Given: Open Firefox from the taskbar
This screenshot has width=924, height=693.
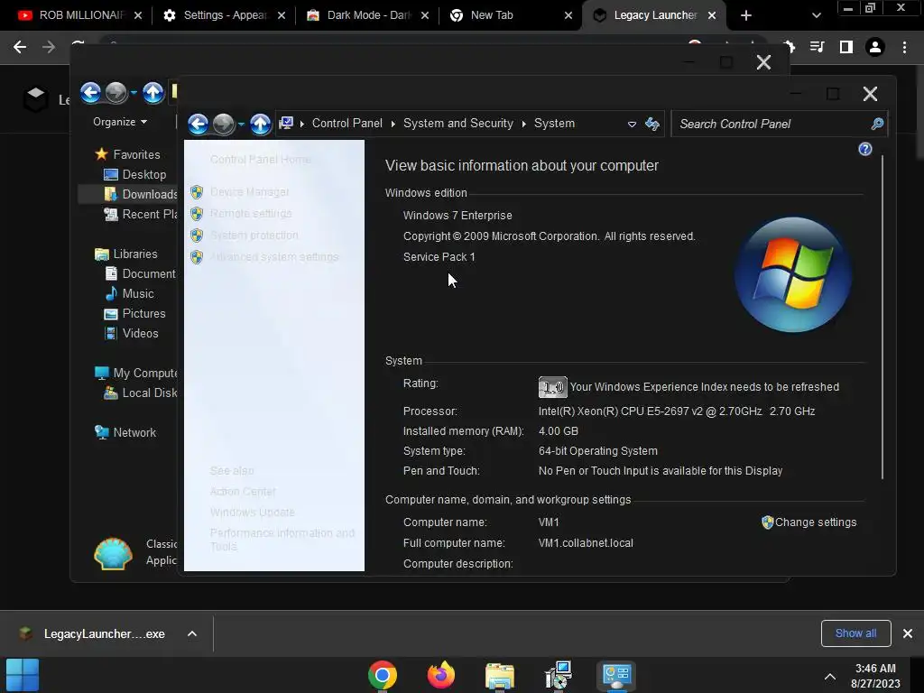Looking at the screenshot, I should (440, 675).
